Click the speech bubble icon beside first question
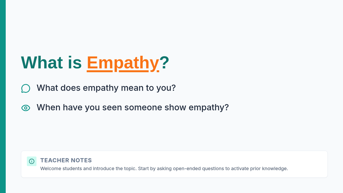 pyautogui.click(x=25, y=88)
